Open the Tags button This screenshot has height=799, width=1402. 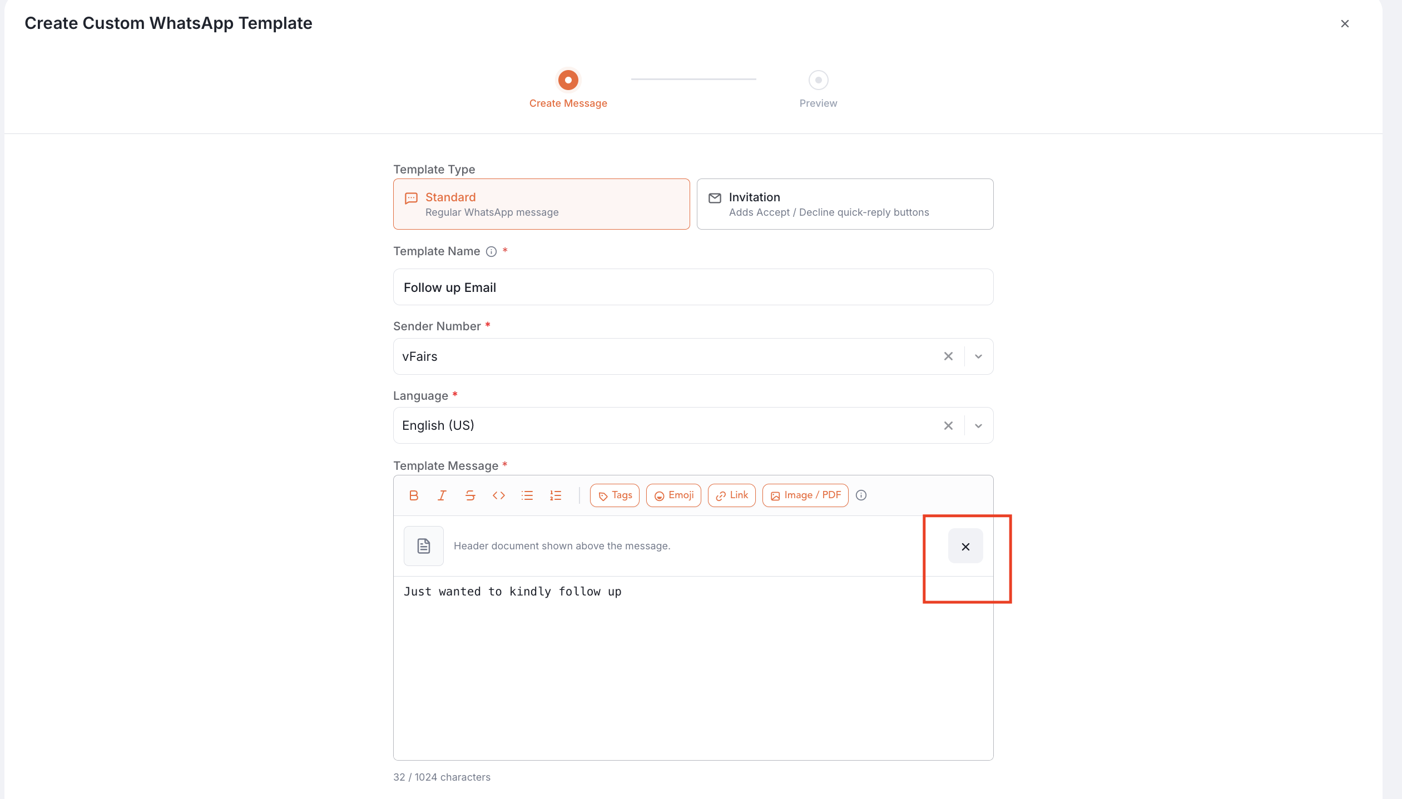coord(615,495)
